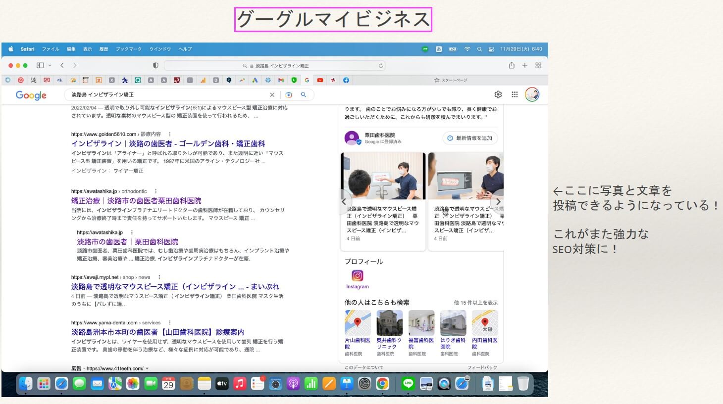The height and width of the screenshot is (404, 723).
Task: Open Google settings gear
Action: point(498,94)
